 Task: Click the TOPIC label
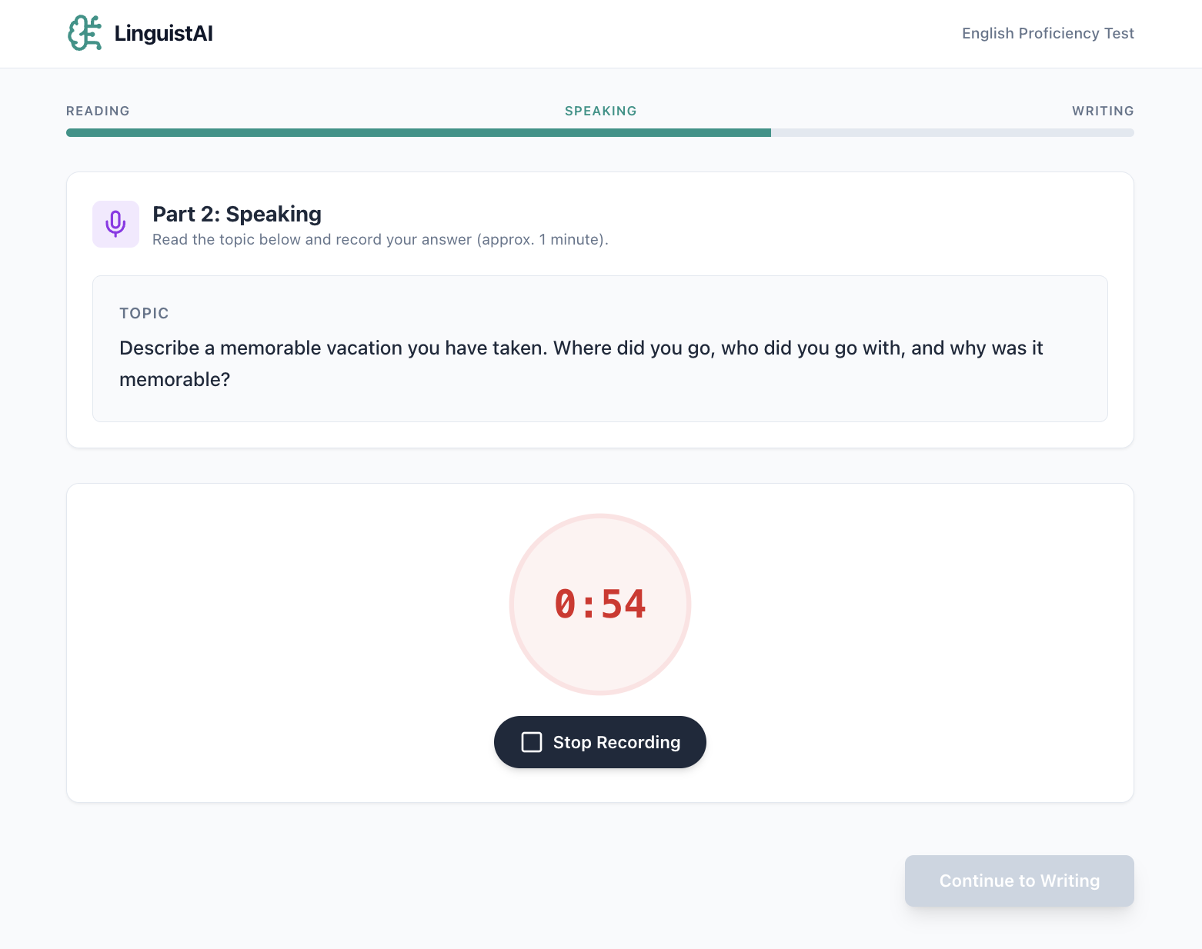144,313
